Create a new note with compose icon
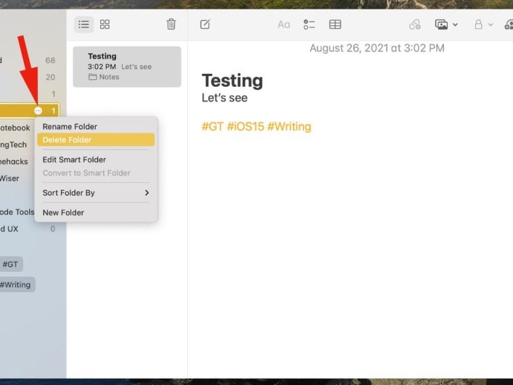 [x=205, y=24]
